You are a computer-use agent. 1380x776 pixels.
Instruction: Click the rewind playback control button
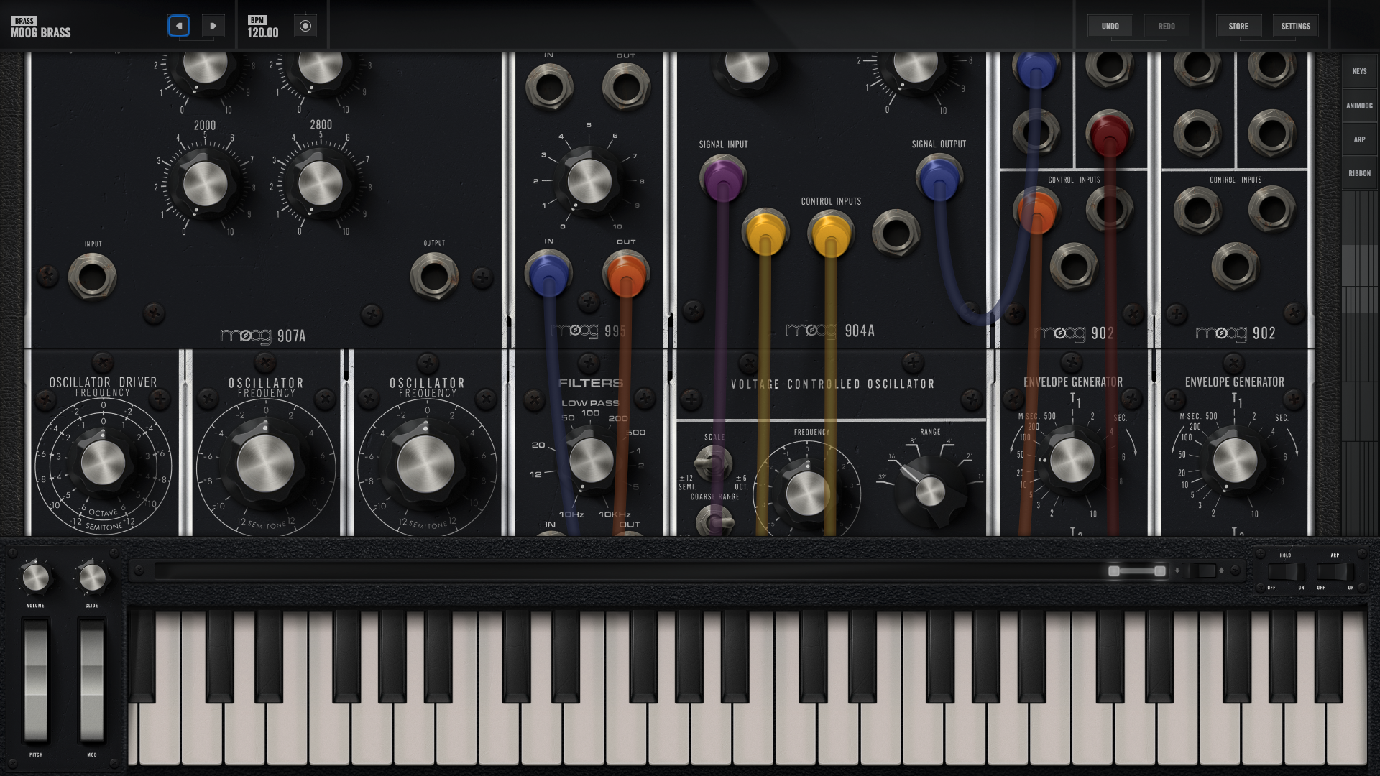[179, 26]
